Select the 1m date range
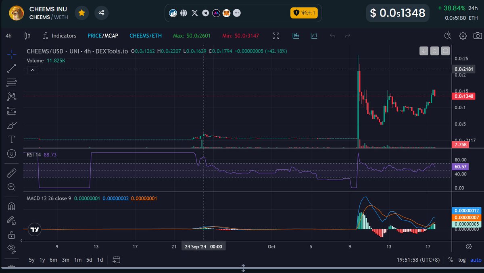Image resolution: width=484 pixels, height=273 pixels. tap(77, 260)
